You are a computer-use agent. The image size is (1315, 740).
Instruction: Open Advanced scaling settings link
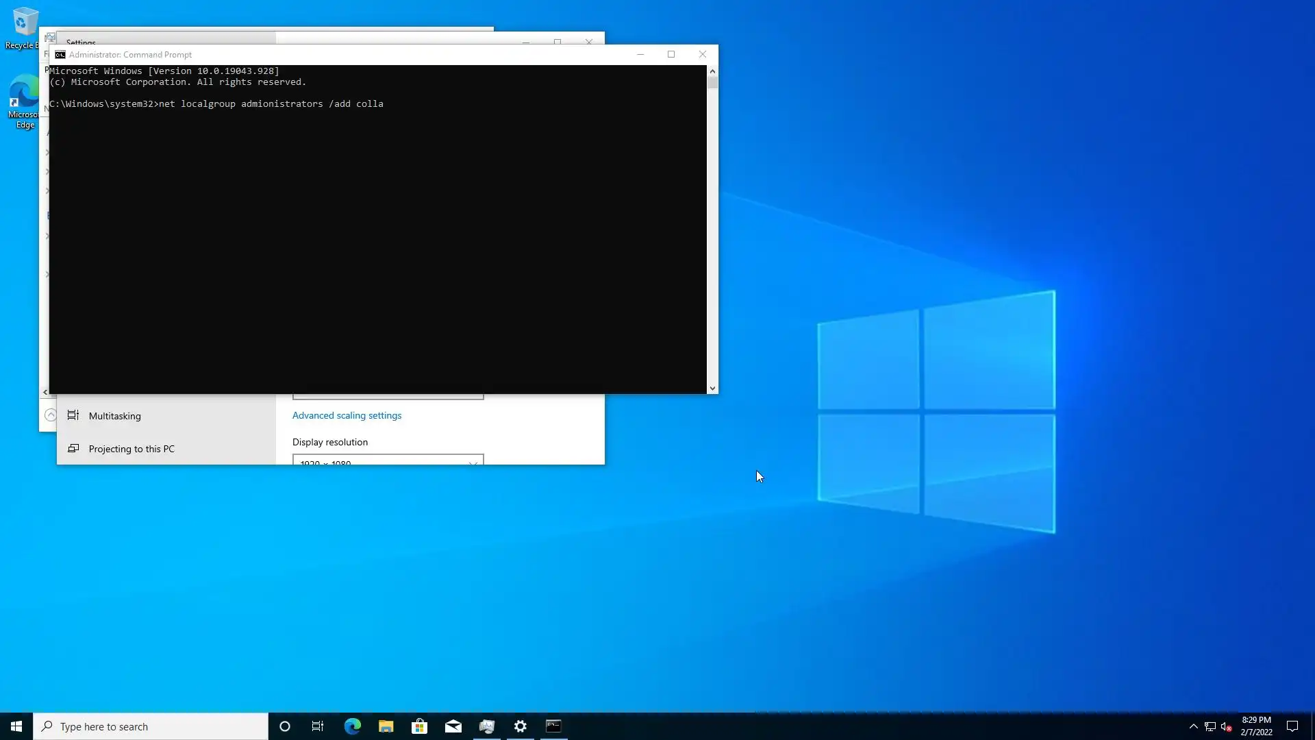[347, 415]
